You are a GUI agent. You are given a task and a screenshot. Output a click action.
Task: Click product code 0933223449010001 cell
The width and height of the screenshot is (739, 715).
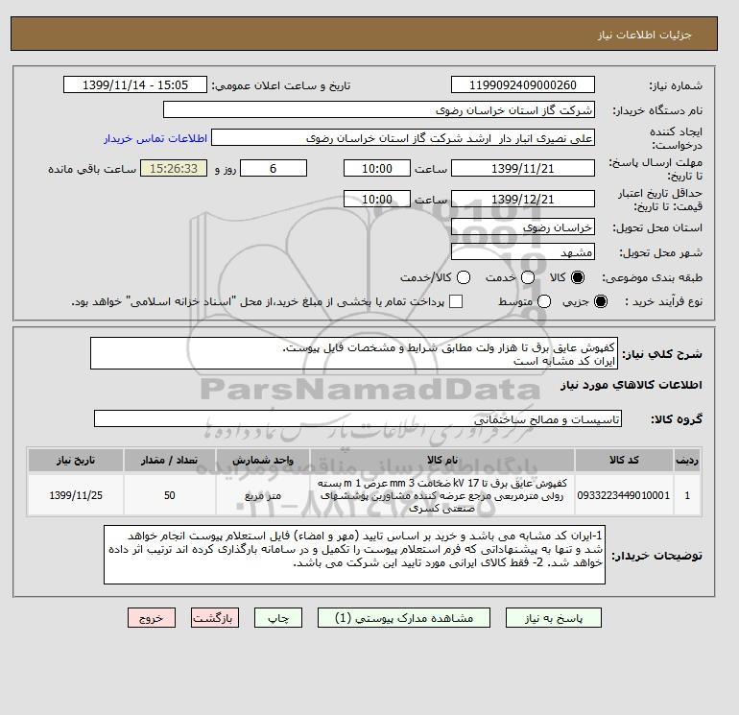(x=624, y=495)
